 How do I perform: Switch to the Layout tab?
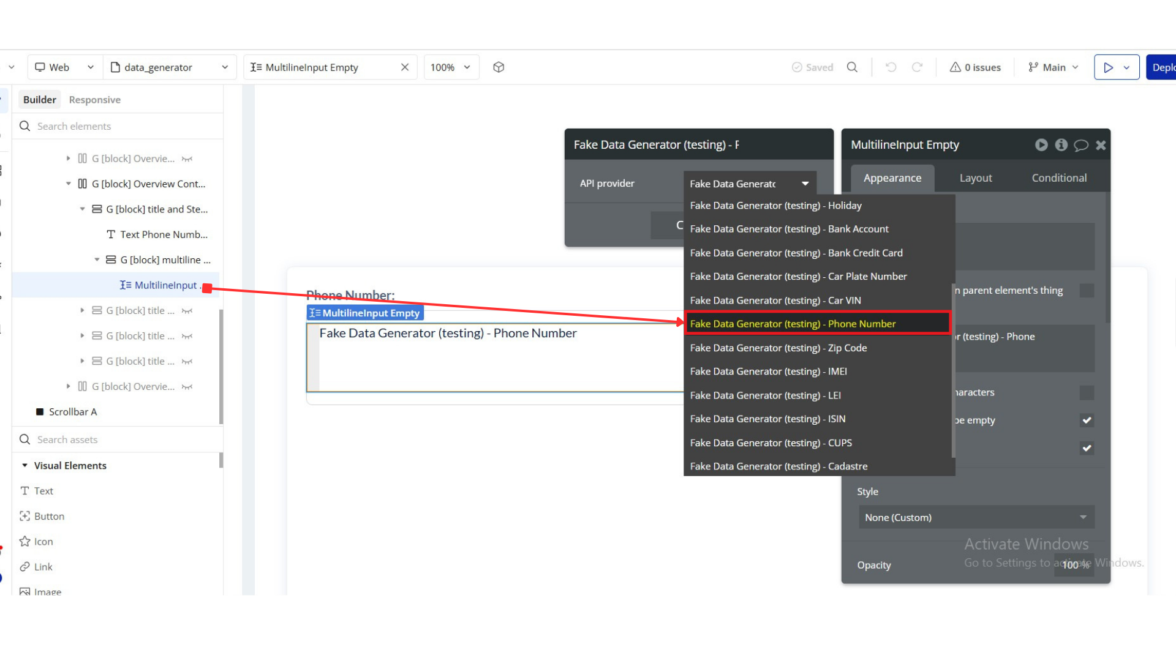coord(975,178)
